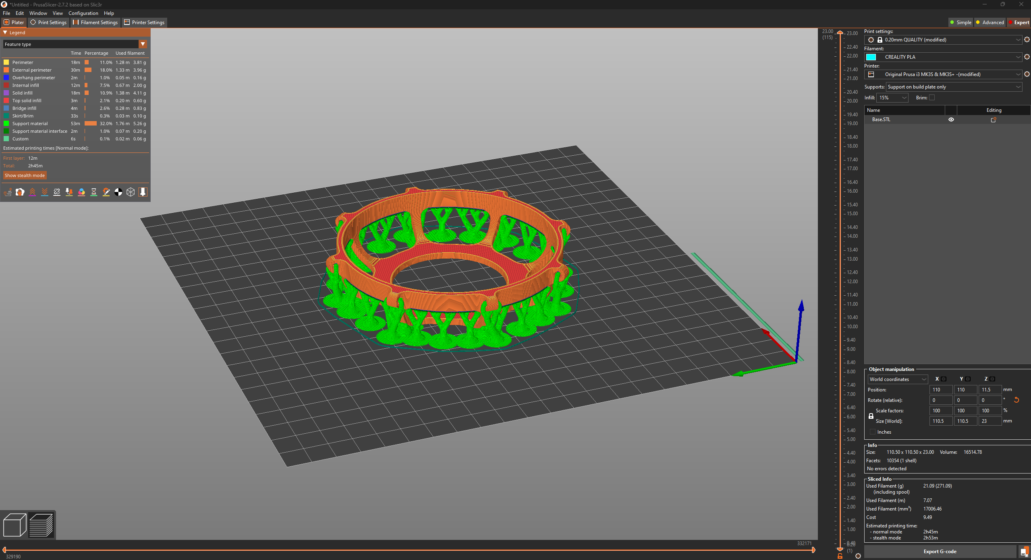Collapse the Legend panel
This screenshot has width=1031, height=560.
(5, 33)
